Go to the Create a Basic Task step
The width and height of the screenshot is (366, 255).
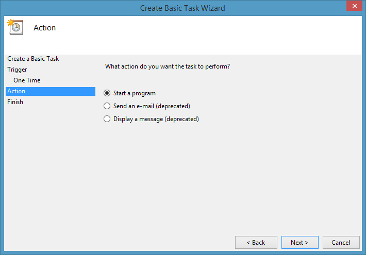[x=33, y=59]
